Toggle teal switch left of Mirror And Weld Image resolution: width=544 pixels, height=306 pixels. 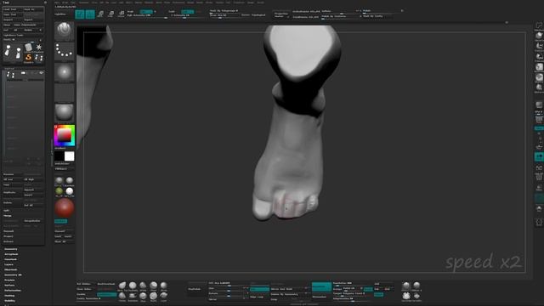(x=259, y=289)
